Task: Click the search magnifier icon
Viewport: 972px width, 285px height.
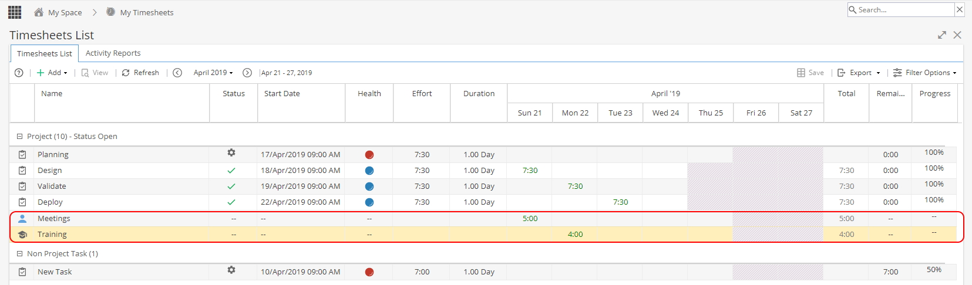Action: [853, 9]
